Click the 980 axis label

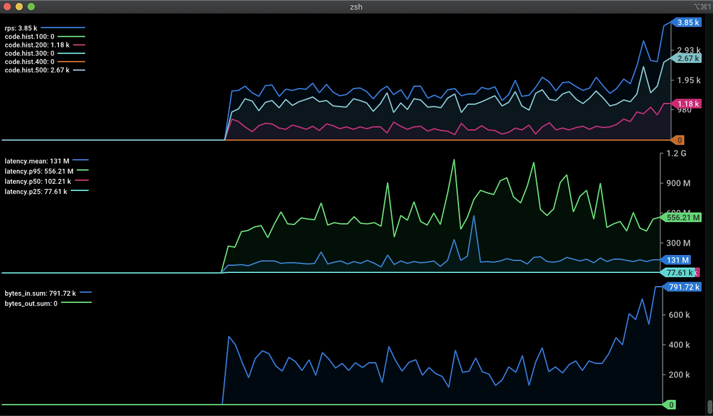(x=683, y=110)
